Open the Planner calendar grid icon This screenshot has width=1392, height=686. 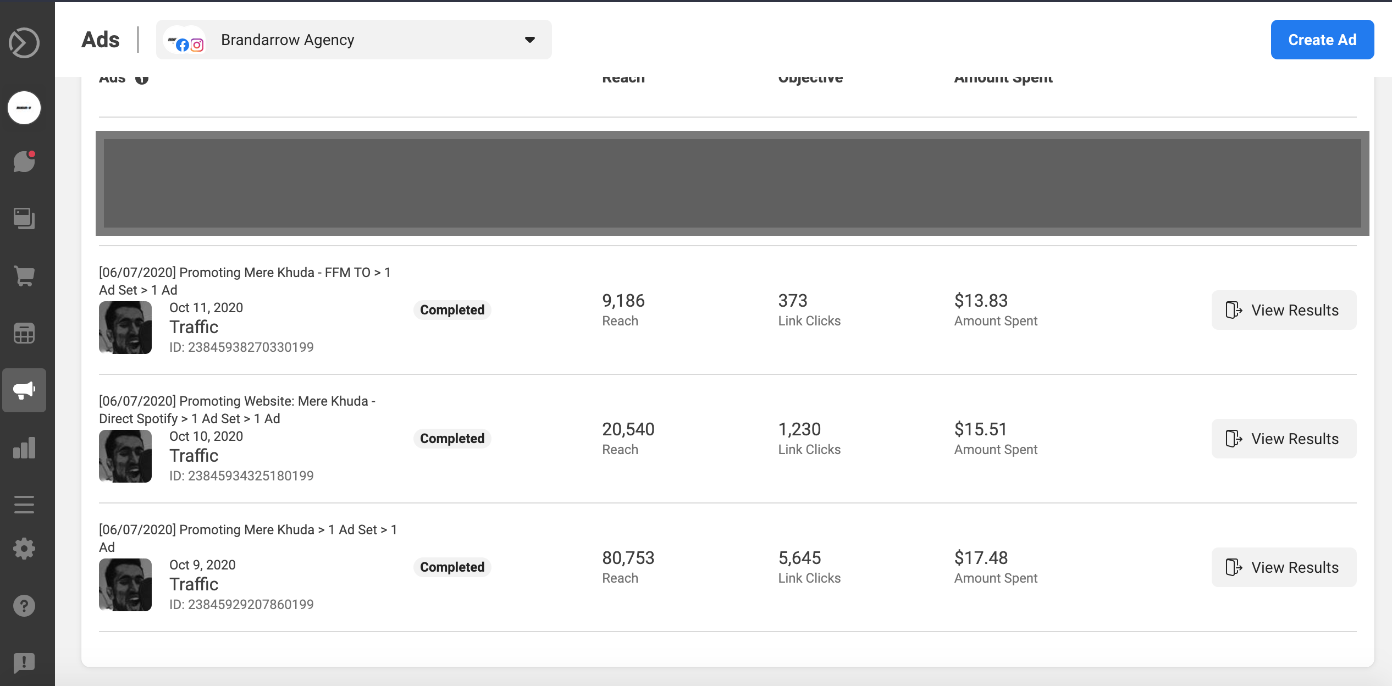pos(24,333)
